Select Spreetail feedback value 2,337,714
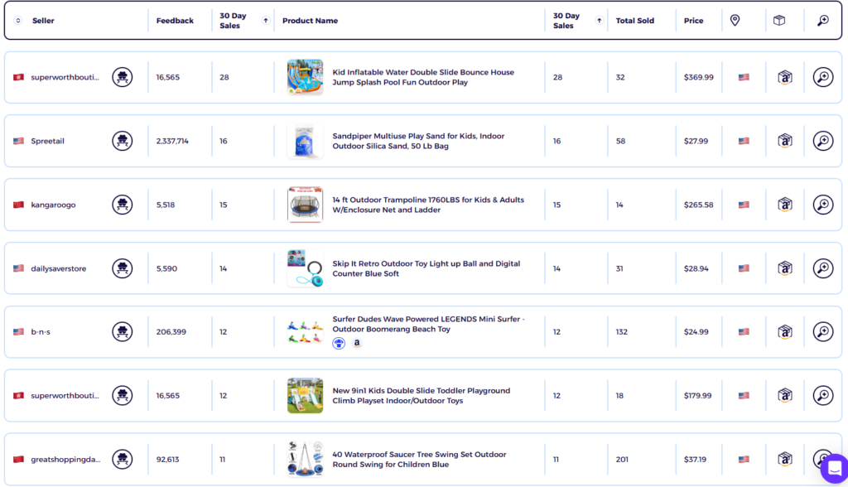 172,142
